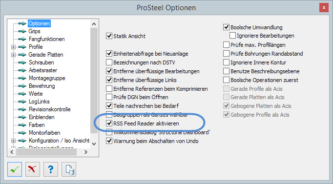Enable Bezeichnungen nach DSTV checkbox
The height and width of the screenshot is (184, 333).
point(109,62)
